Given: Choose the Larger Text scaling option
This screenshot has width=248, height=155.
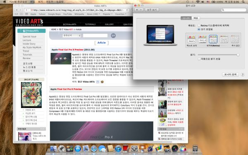Looking at the screenshot, I should pos(191,39).
